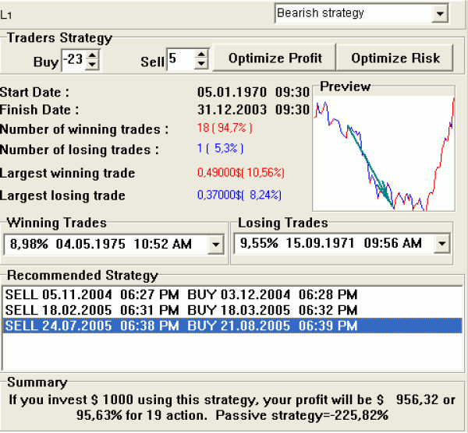Open the Bearish strategy dropdown
The image size is (468, 433).
pos(440,13)
